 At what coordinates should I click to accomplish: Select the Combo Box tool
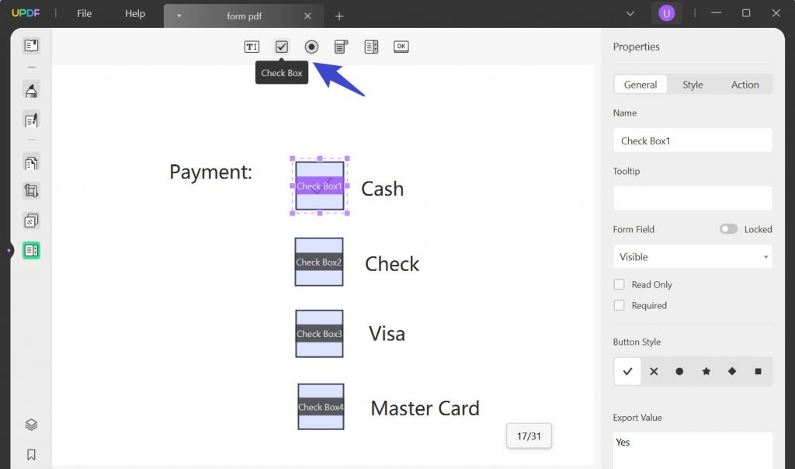pyautogui.click(x=341, y=47)
